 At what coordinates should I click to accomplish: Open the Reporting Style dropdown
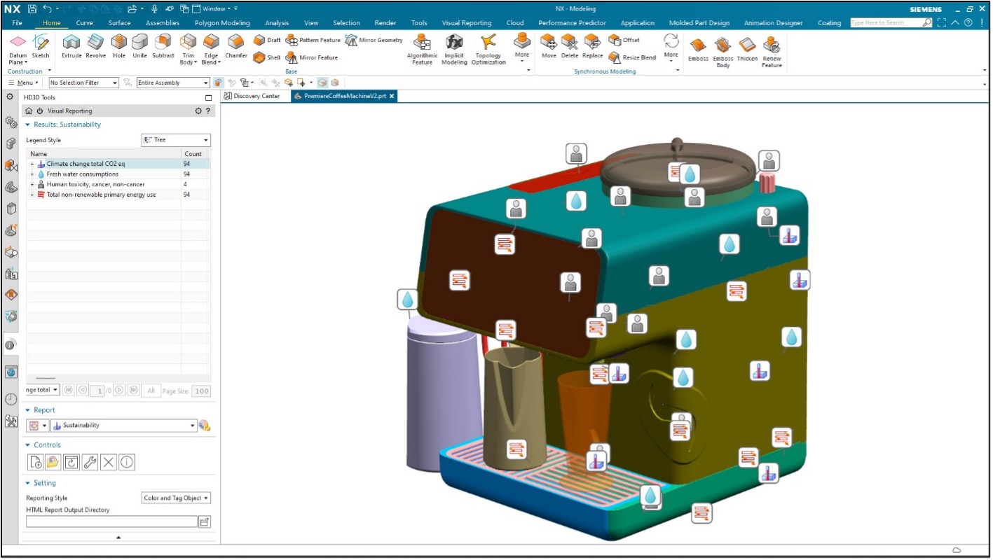176,498
